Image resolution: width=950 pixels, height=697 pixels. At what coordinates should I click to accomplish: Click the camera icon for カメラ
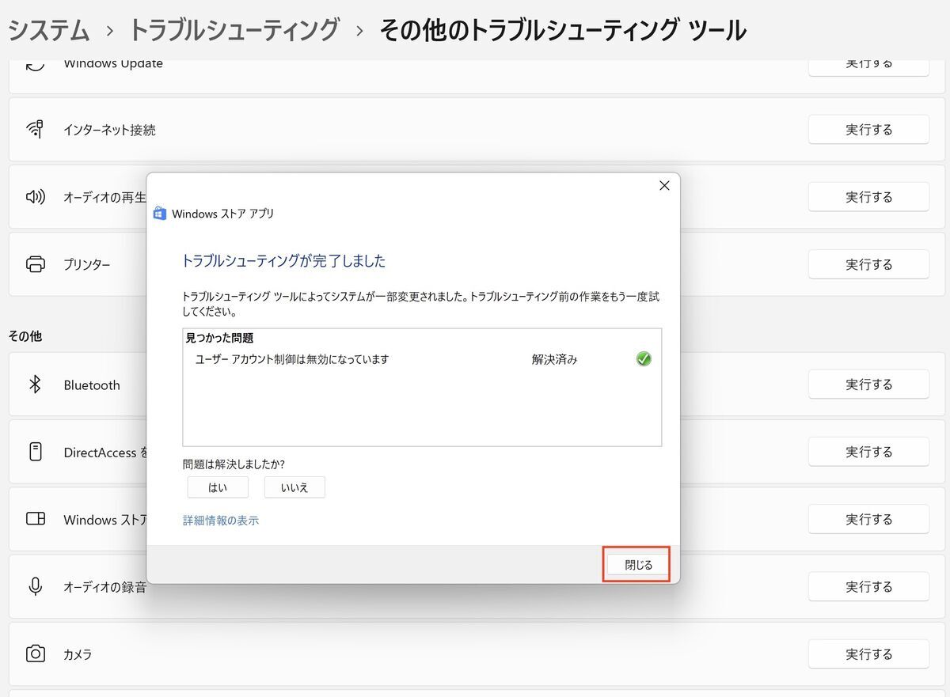coord(36,654)
